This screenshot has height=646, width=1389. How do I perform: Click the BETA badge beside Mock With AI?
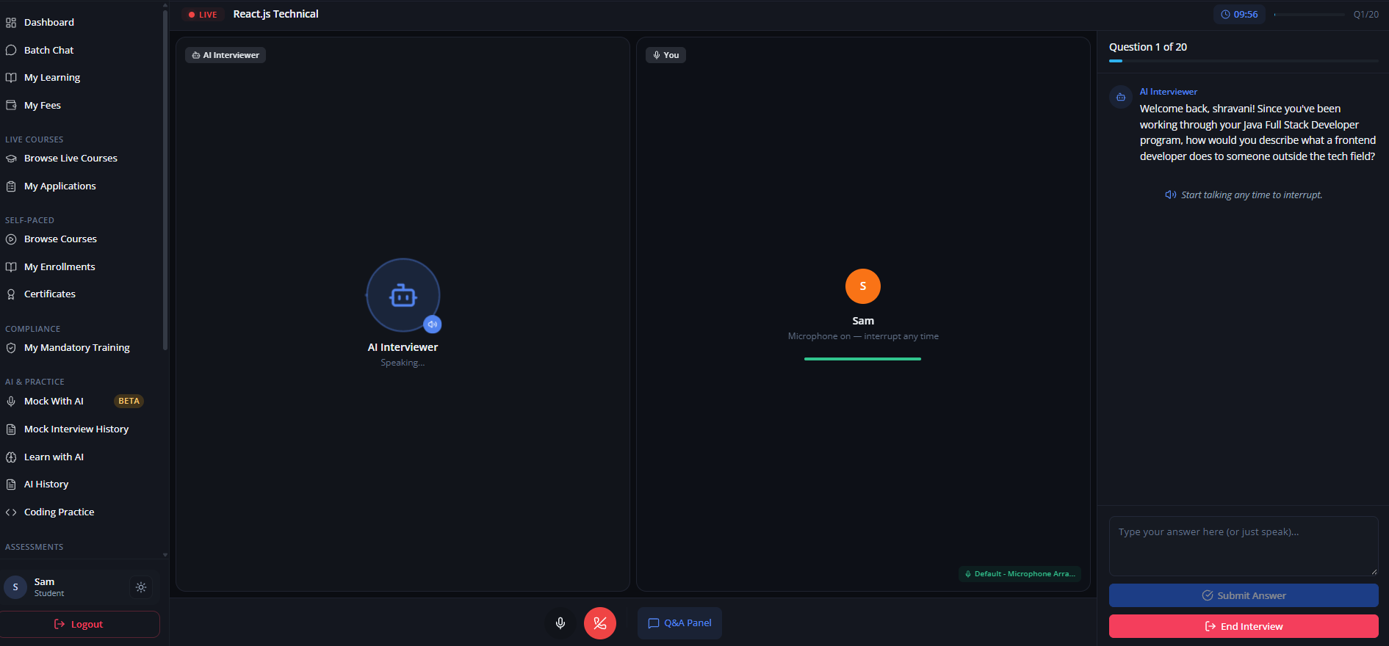pos(129,402)
